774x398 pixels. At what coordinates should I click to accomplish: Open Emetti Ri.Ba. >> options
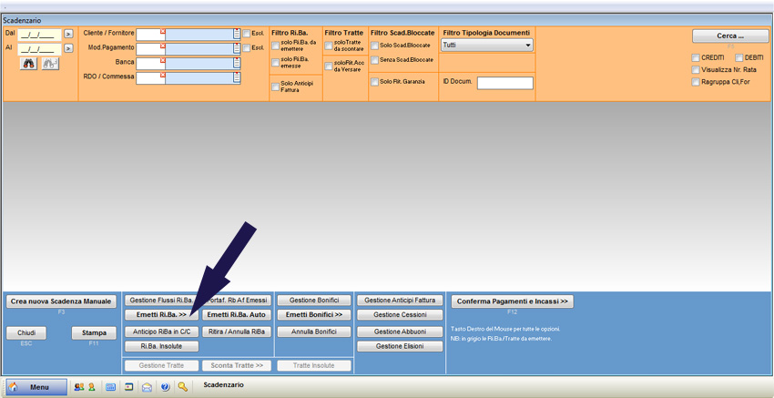click(x=160, y=315)
